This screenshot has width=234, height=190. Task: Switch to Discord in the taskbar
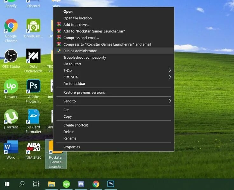(81, 184)
